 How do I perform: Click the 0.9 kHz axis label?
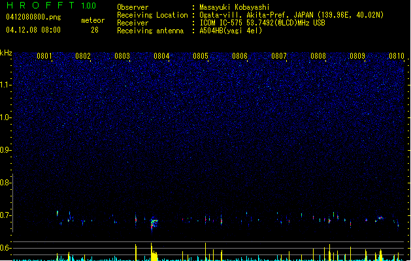pyautogui.click(x=5, y=150)
